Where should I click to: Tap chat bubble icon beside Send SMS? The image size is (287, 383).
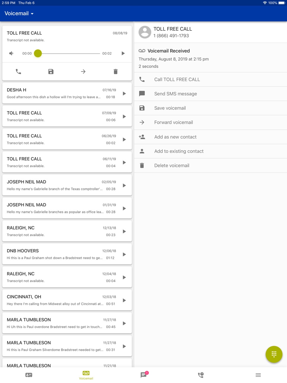coord(142,94)
